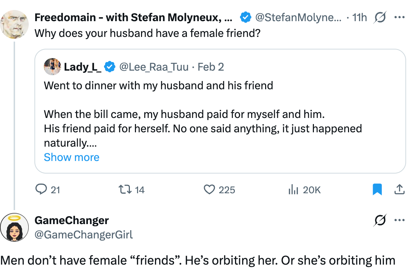This screenshot has height=275, width=414.
Task: Open Grok icon on Freedomain tweet
Action: pos(379,17)
